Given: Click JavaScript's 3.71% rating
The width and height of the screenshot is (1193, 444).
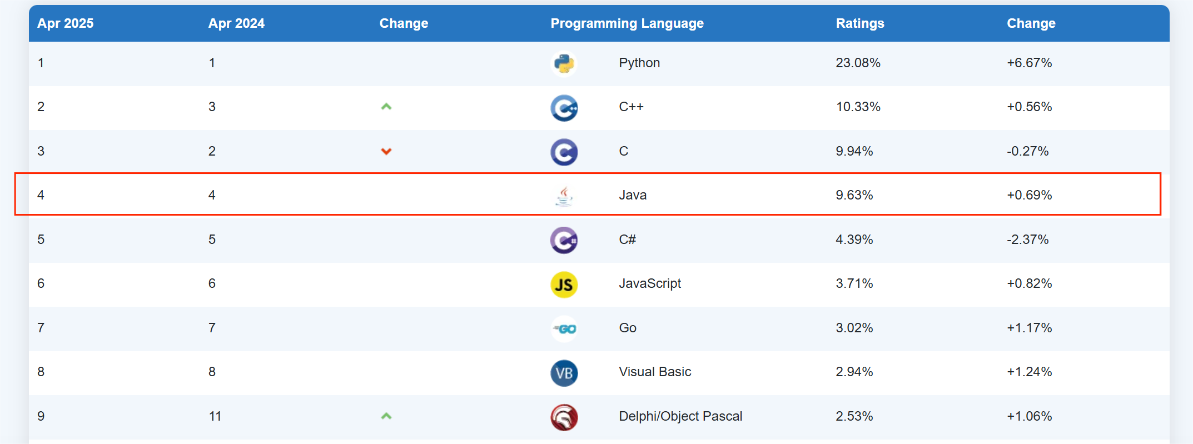Looking at the screenshot, I should tap(854, 283).
